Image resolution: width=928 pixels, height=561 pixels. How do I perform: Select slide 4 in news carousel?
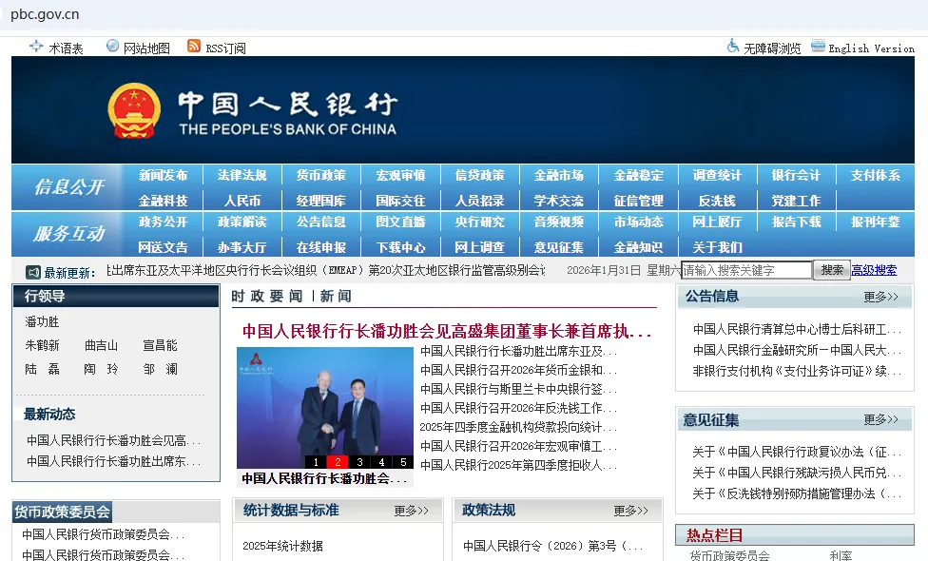[x=381, y=462]
